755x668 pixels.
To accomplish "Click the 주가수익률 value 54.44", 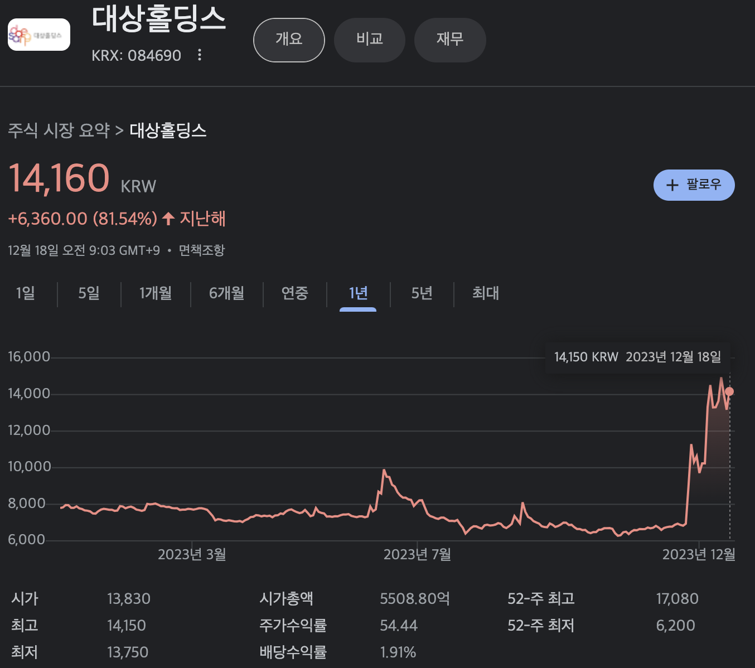I will pos(399,626).
